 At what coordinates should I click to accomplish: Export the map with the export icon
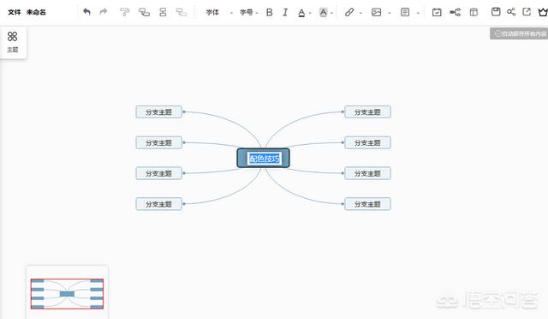tap(527, 12)
